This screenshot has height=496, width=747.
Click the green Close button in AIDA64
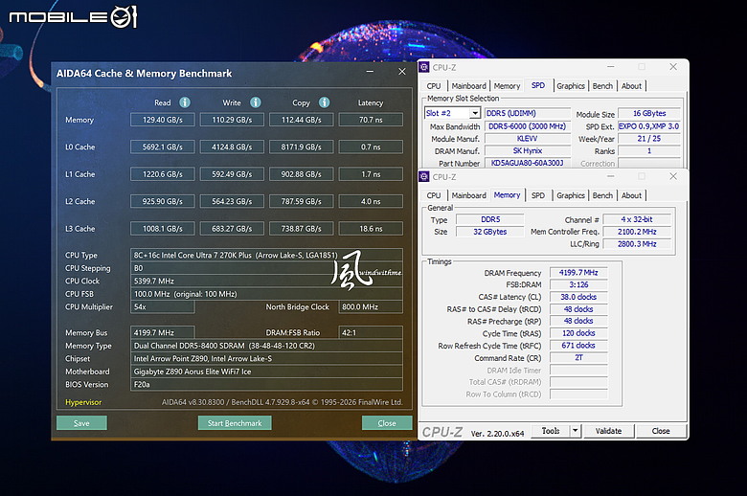386,423
